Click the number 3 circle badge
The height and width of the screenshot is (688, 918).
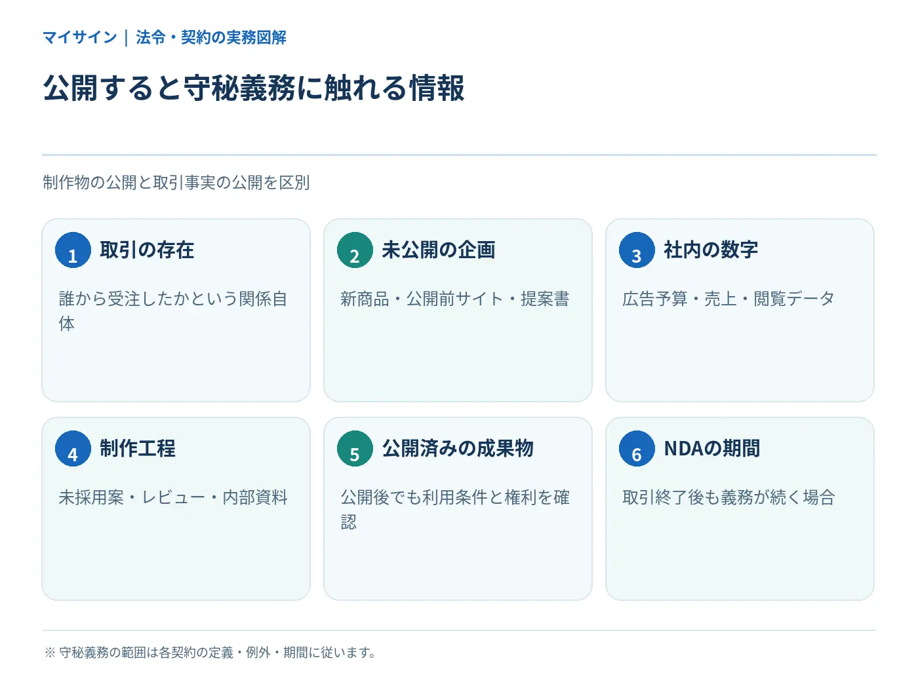click(637, 250)
